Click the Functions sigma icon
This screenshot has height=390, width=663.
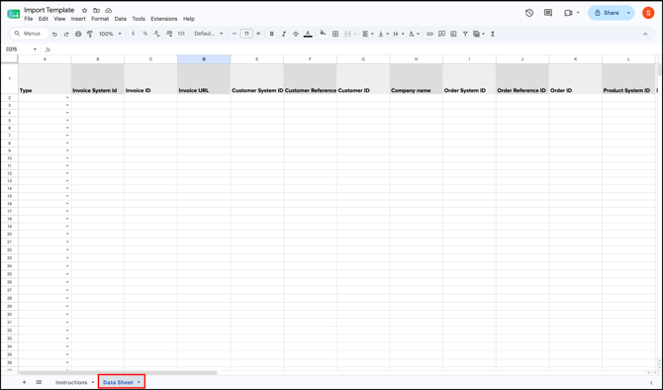point(493,34)
